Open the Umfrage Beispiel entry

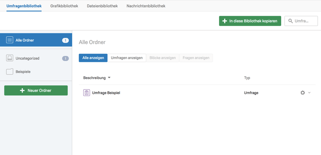[x=106, y=93]
